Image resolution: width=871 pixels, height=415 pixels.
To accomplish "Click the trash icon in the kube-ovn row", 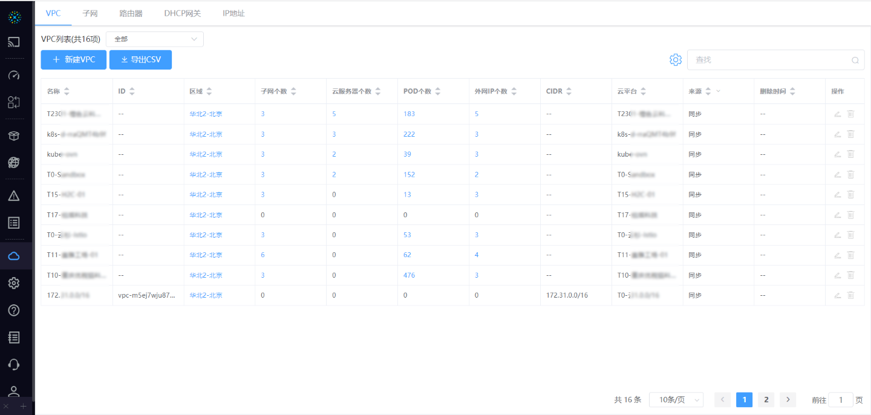I will 850,154.
